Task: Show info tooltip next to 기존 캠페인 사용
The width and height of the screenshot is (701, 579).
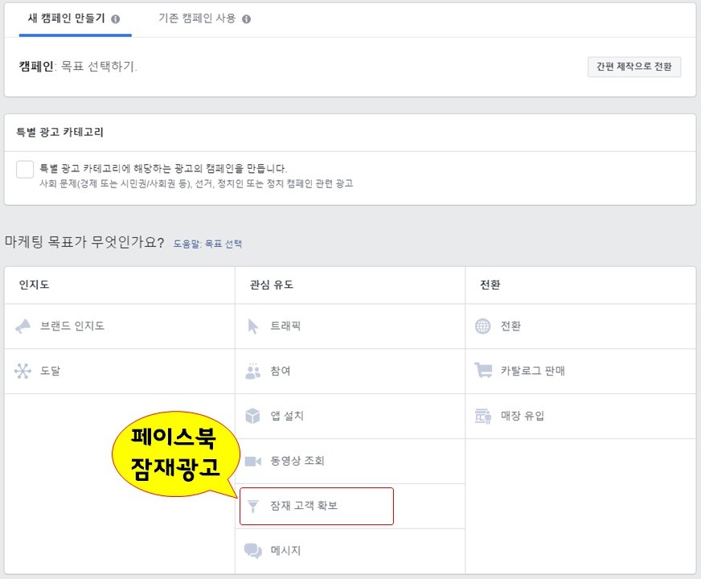Action: [x=246, y=19]
